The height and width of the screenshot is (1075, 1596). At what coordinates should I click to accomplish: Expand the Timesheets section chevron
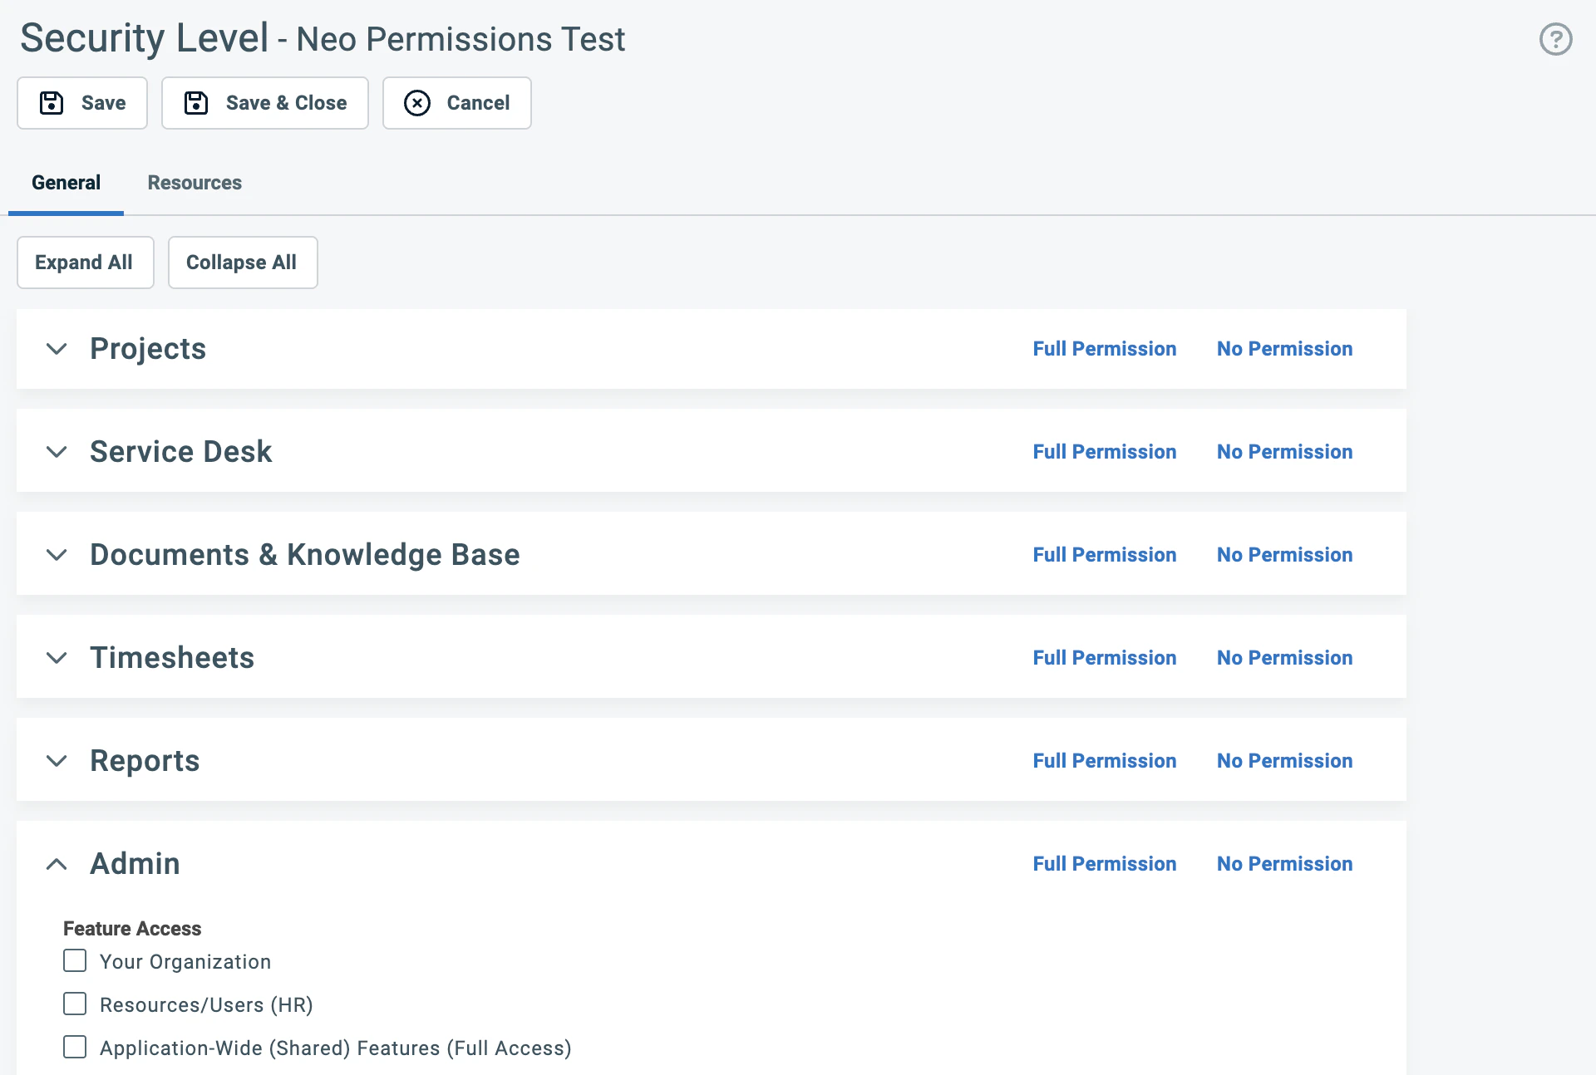(x=57, y=658)
